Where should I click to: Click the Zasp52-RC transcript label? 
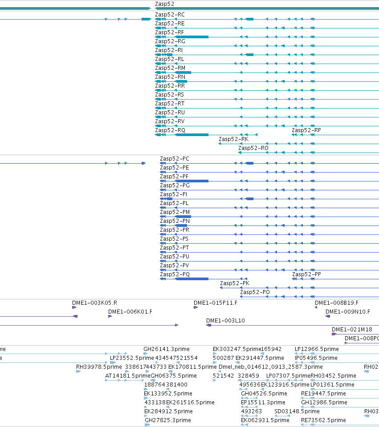tap(170, 15)
